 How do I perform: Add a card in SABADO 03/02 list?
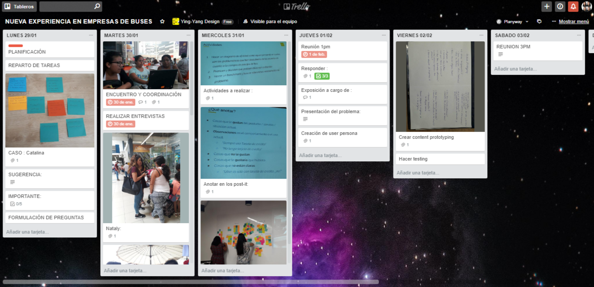[516, 69]
